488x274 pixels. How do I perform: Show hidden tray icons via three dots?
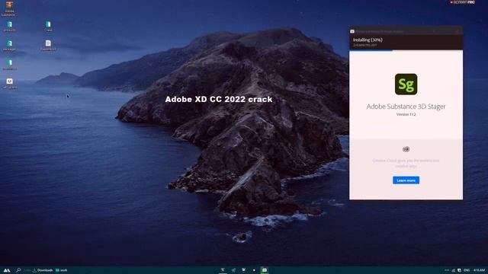447,270
